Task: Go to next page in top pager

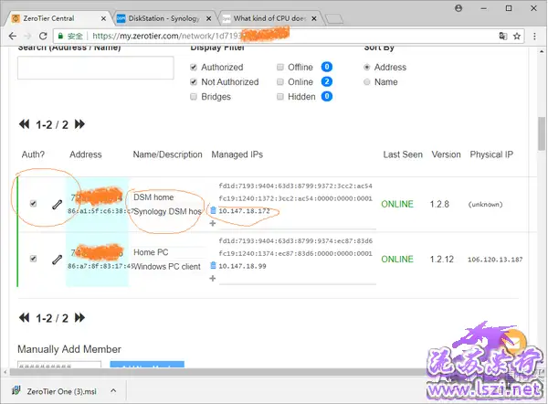Action: pyautogui.click(x=79, y=124)
